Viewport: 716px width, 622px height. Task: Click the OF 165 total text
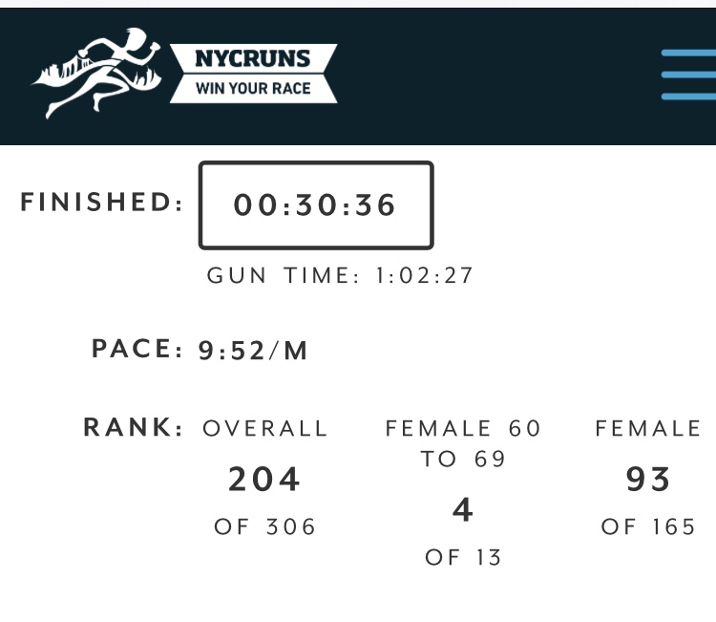(648, 526)
